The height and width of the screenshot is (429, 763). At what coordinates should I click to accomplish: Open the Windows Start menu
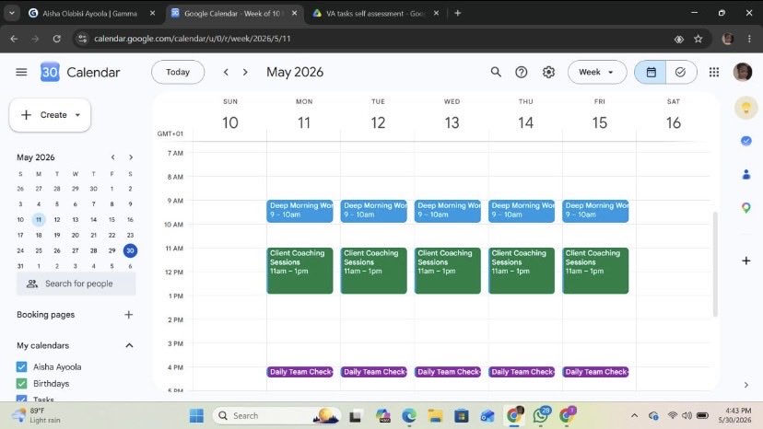196,416
